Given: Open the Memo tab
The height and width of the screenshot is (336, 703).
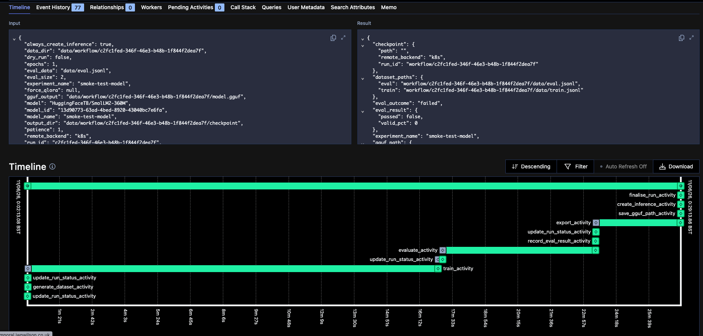Looking at the screenshot, I should tap(389, 7).
